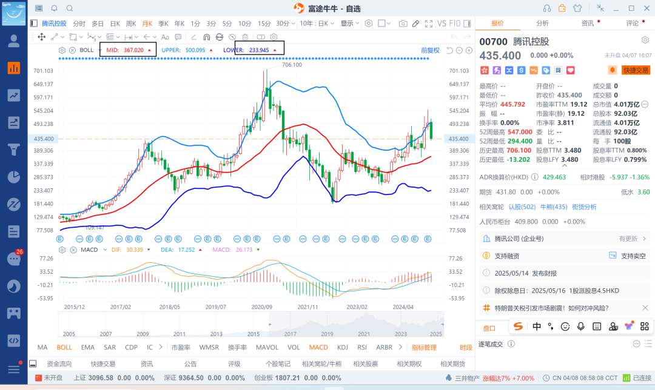Expand the 显示 display options dropdown
655x390 pixels.
[349, 24]
